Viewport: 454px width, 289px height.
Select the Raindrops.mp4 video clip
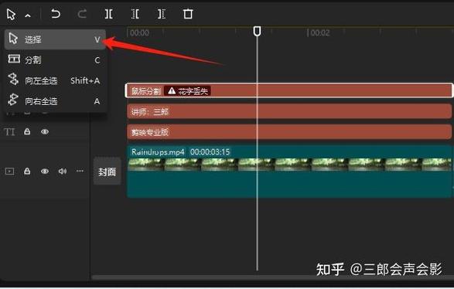tap(288, 172)
